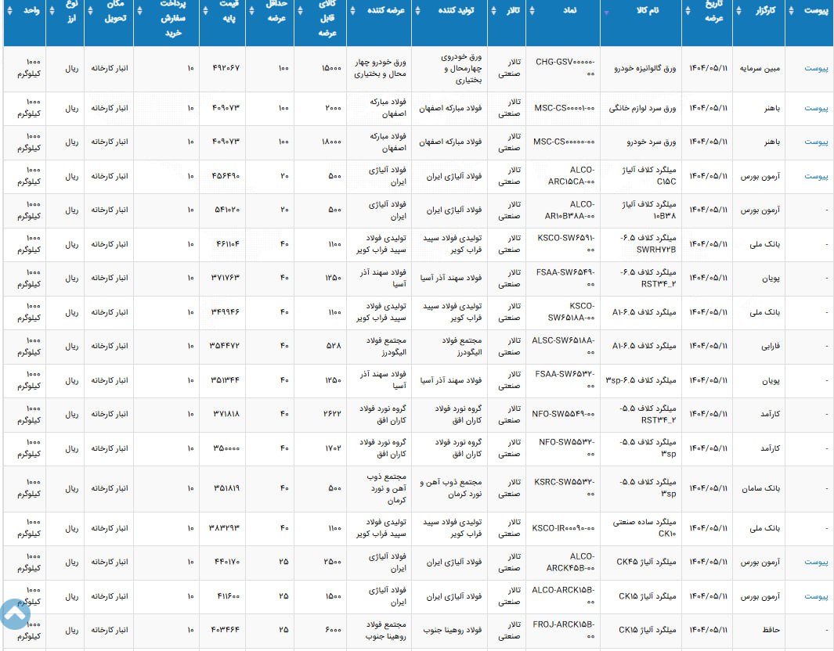834x651 pixels.
Task: Click the round scroll-to-top arrow button
Action: [x=15, y=614]
